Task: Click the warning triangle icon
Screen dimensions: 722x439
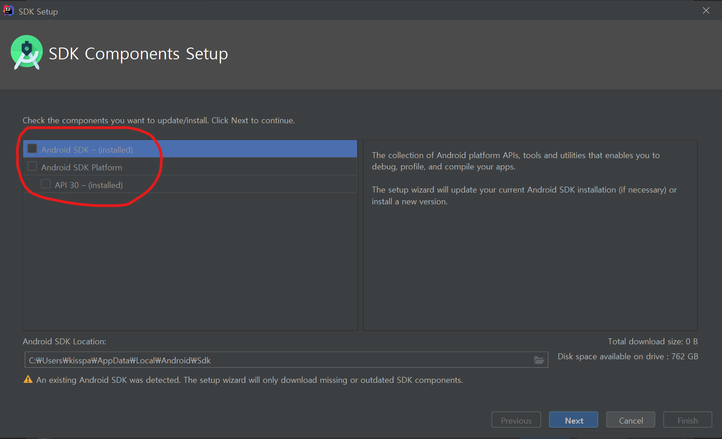Action: coord(28,379)
